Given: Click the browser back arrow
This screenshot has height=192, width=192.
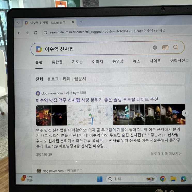Looking at the screenshot, I should tap(19, 33).
